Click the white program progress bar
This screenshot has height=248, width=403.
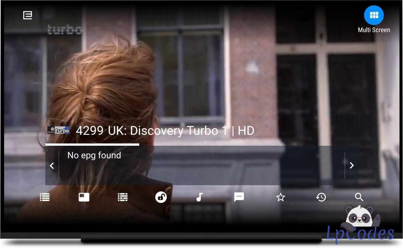(92, 145)
